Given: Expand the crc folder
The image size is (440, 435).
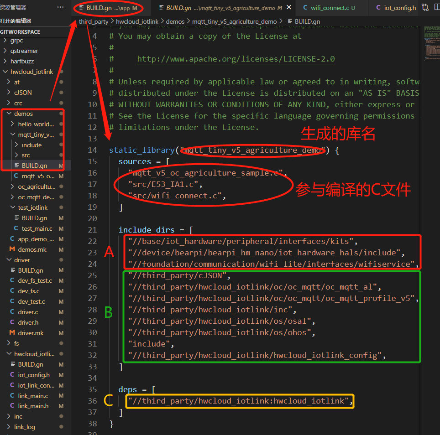Looking at the screenshot, I should [x=35, y=103].
